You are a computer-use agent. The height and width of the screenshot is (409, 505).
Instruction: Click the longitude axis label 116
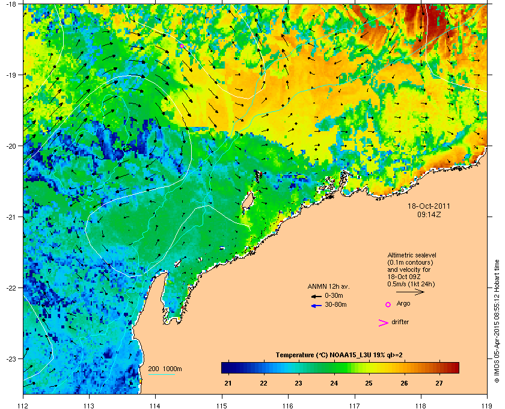tap(288, 405)
